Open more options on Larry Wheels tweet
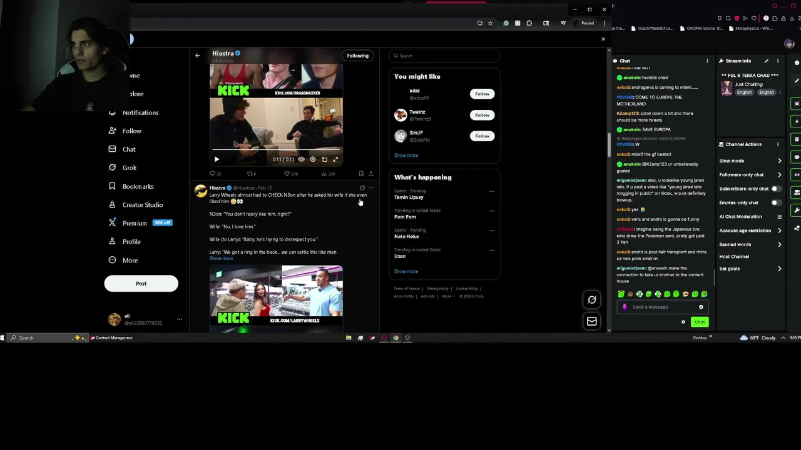 point(371,188)
